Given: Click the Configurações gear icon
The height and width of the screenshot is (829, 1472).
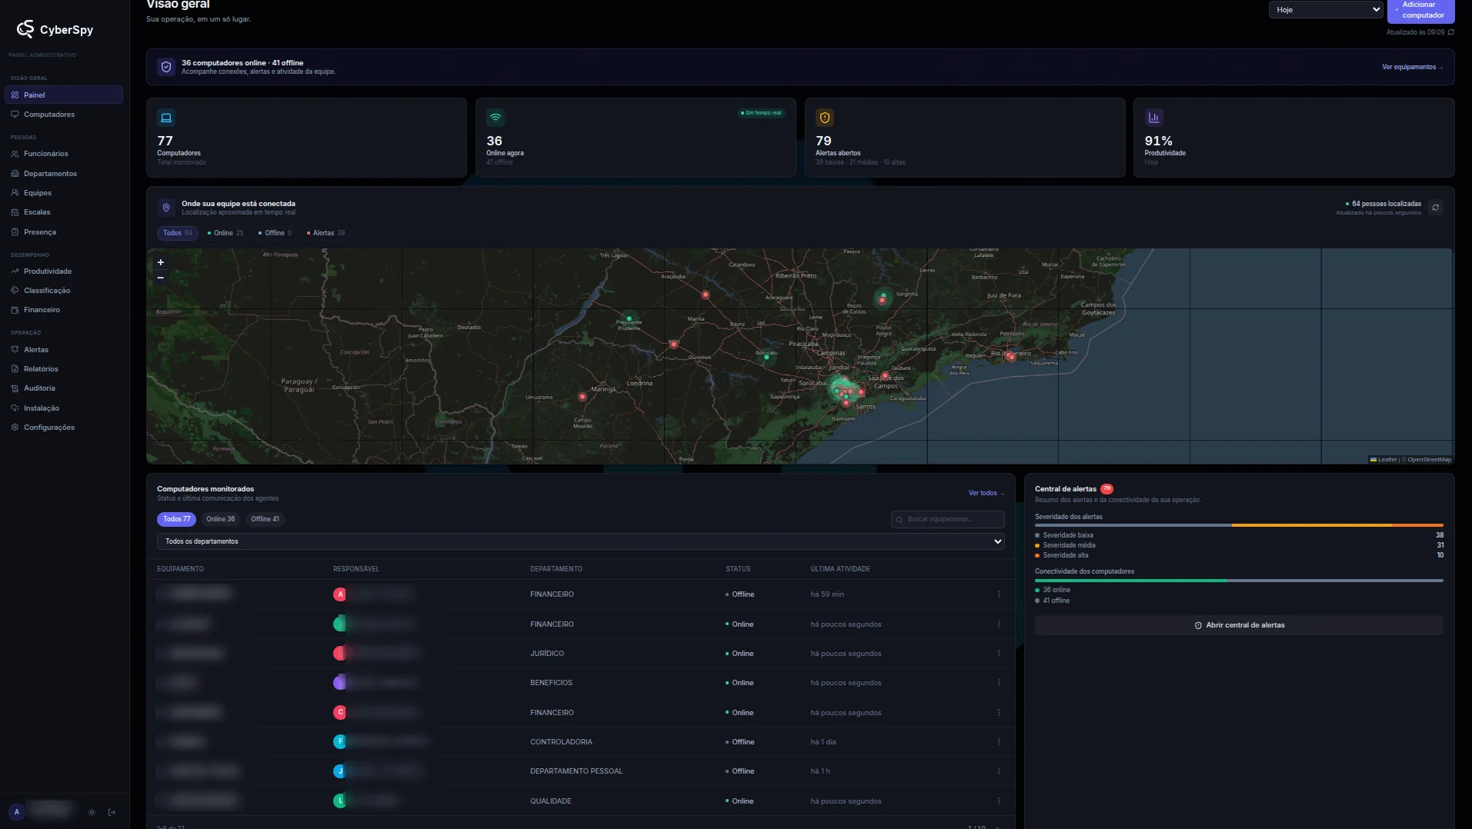Looking at the screenshot, I should [15, 428].
